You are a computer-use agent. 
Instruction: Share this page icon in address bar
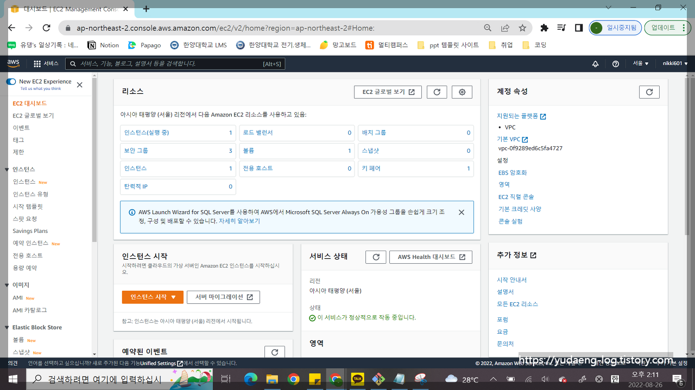coord(505,28)
